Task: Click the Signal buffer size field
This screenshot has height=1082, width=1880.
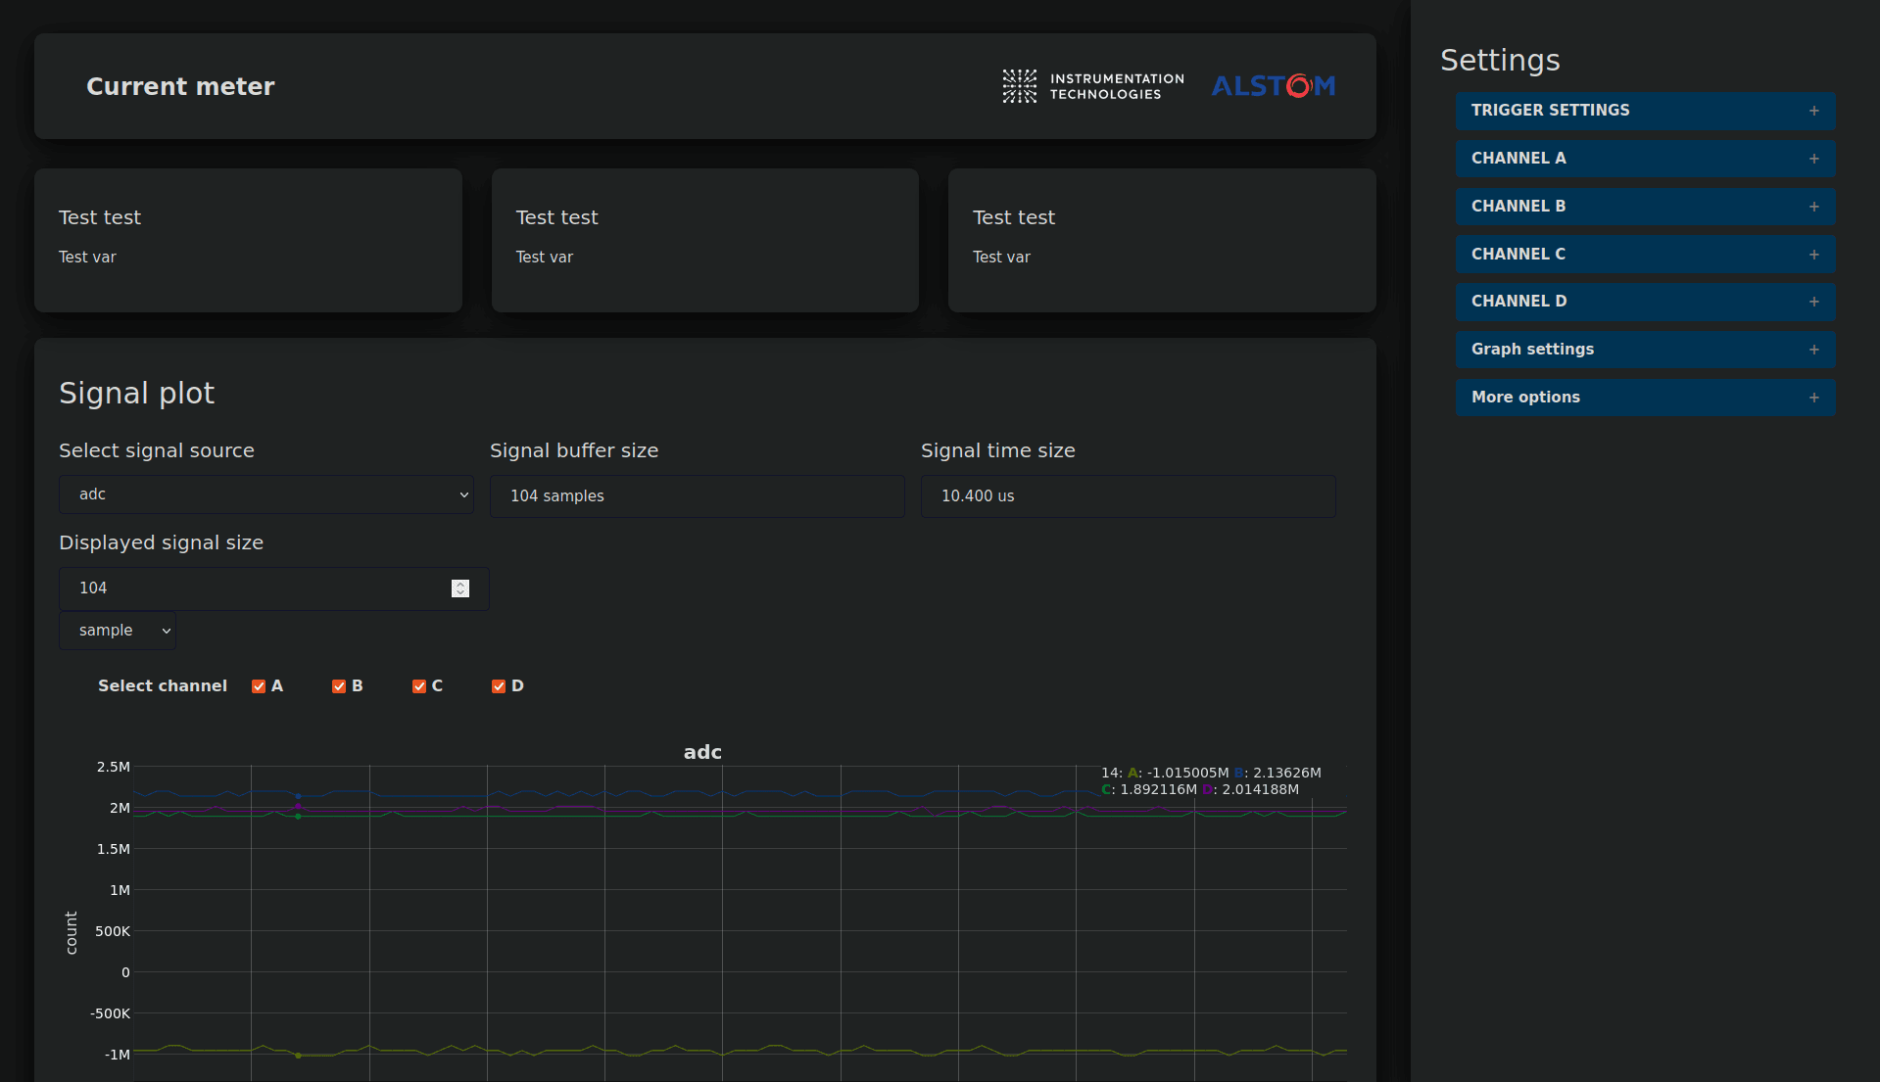Action: (698, 496)
